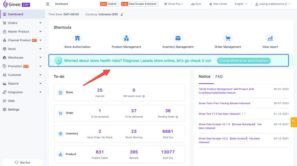This screenshot has height=166, width=297.
Task: Click the Dashboard breadcrumb in top bar
Action: tap(61, 4)
